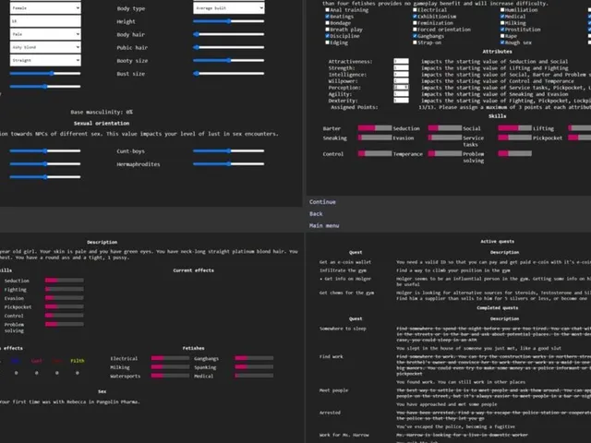Viewport: 591px width, 443px height.
Task: Click the Service tasks skill bar
Action: pyautogui.click(x=515, y=138)
